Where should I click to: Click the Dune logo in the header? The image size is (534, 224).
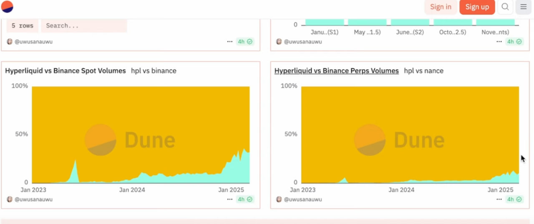click(8, 7)
